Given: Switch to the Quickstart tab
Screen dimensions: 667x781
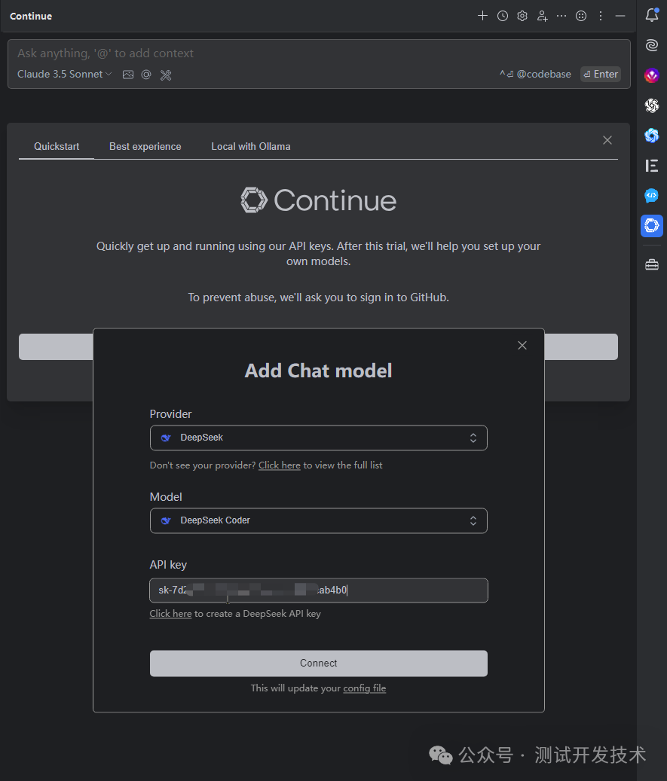Looking at the screenshot, I should 57,146.
